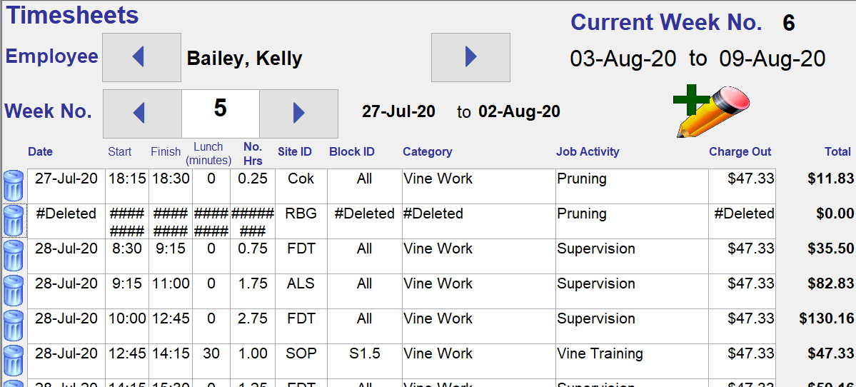Screen dimensions: 856x387
Task: Go to previous employee with left arrow
Action: [x=142, y=57]
